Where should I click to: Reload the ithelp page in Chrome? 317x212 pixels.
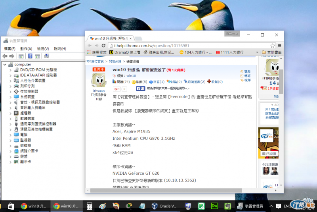point(103,46)
